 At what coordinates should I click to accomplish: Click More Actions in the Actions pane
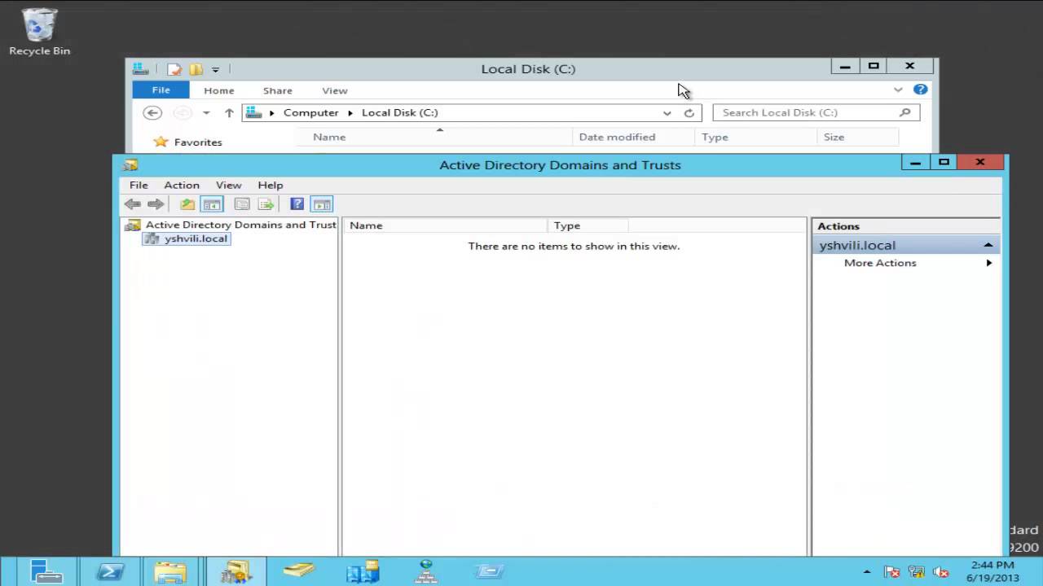pos(880,263)
